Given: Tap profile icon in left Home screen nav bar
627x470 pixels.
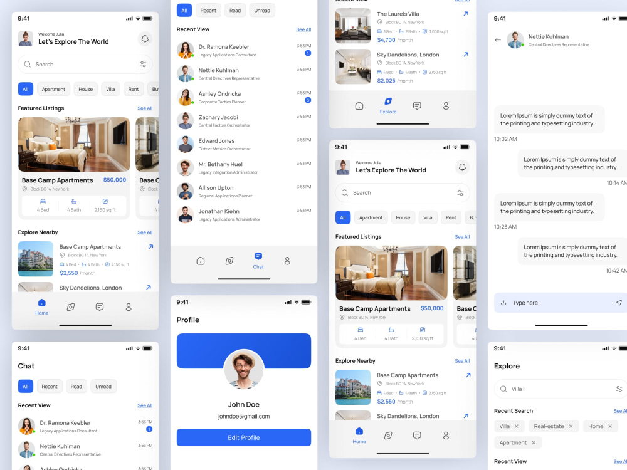Looking at the screenshot, I should (x=129, y=307).
